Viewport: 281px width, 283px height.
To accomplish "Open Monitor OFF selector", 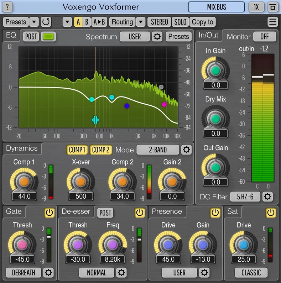I will pyautogui.click(x=264, y=37).
